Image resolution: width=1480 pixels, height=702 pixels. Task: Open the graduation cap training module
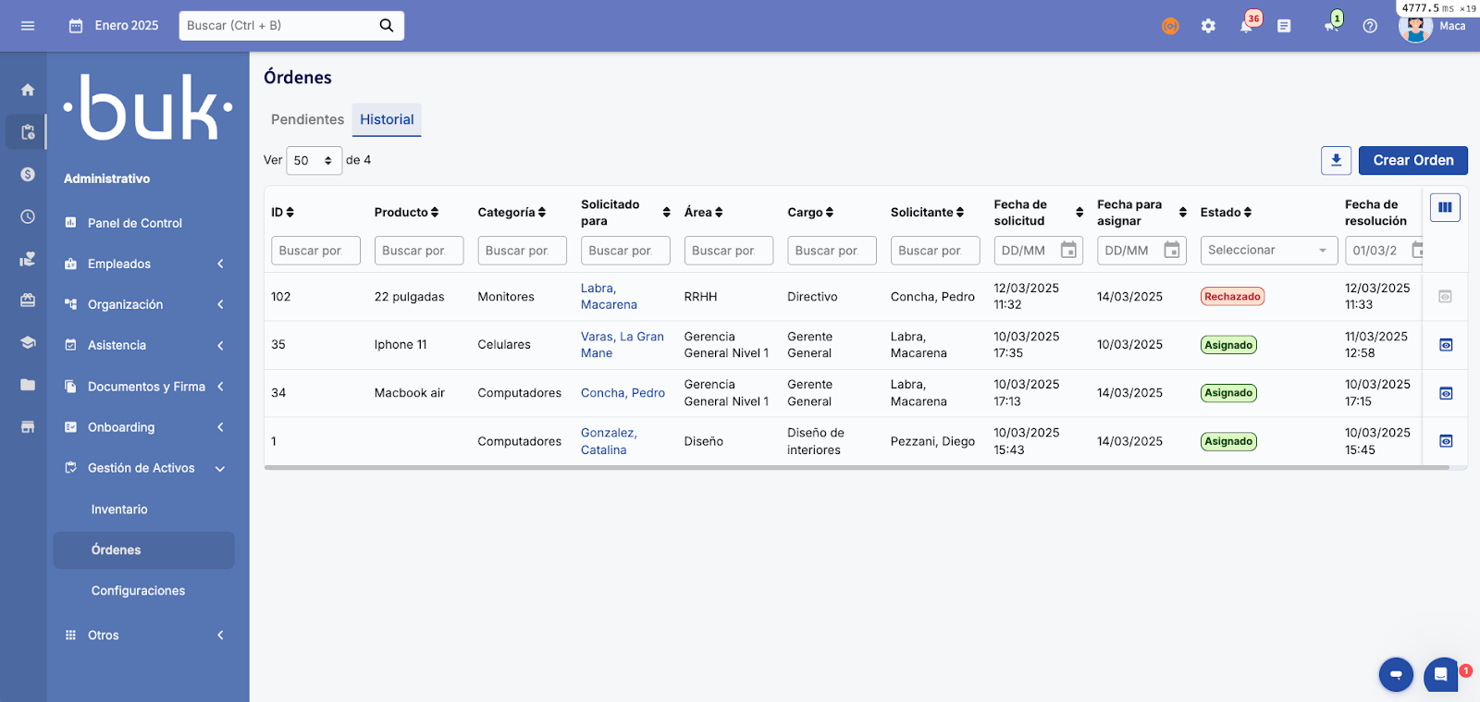28,342
